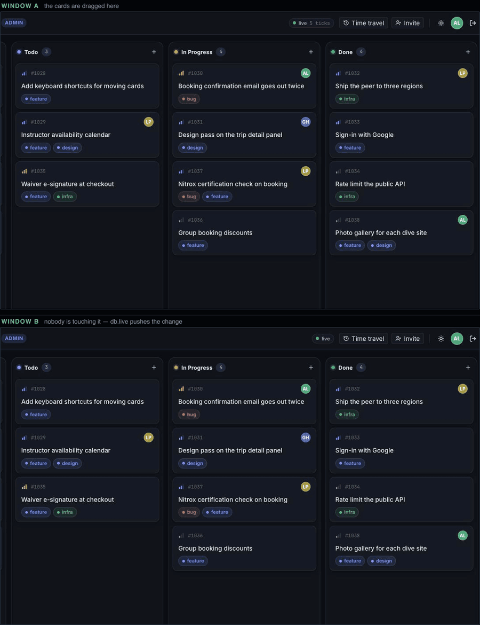
Task: Select the Done column header in Window B
Action: pos(346,368)
